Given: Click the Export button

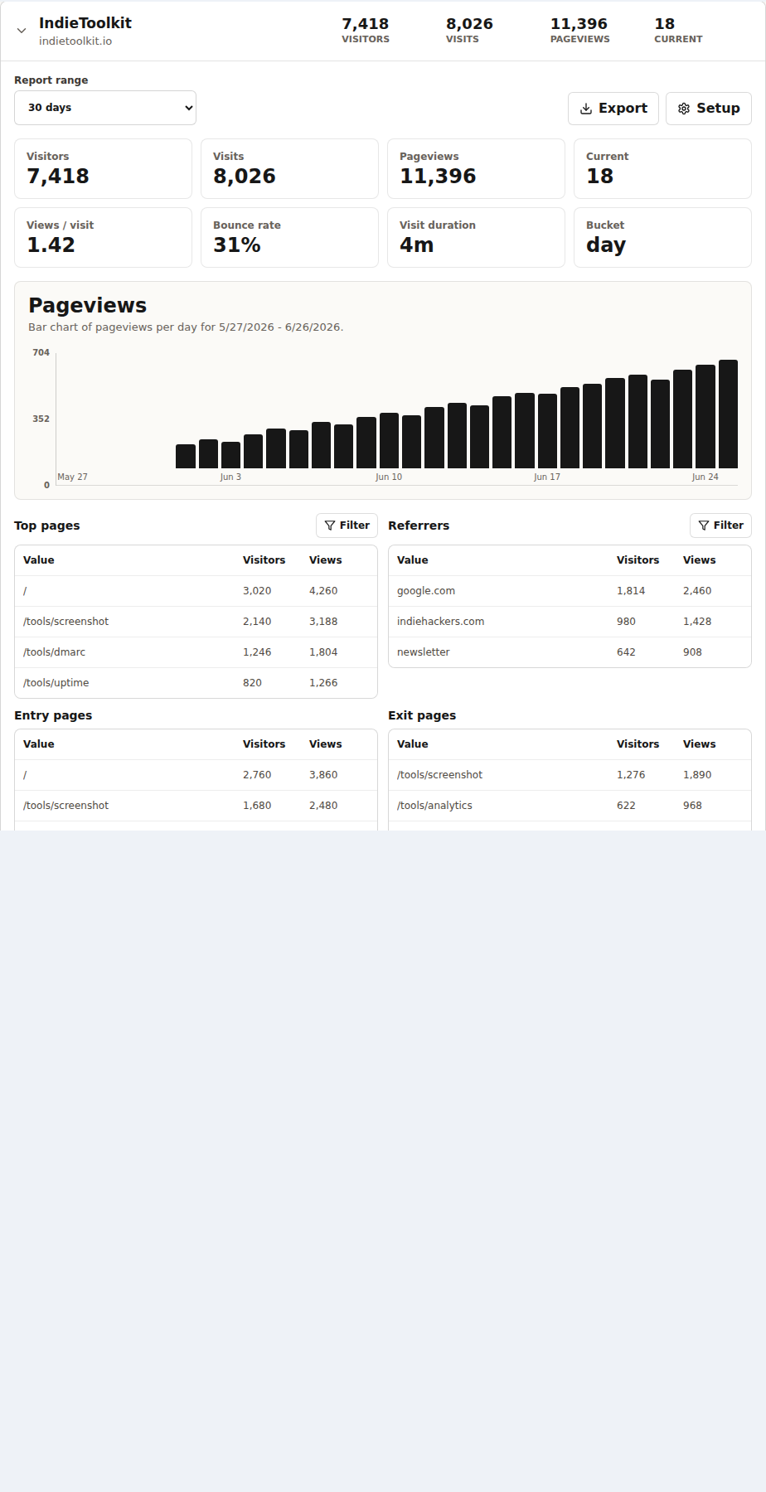Looking at the screenshot, I should click(x=613, y=109).
